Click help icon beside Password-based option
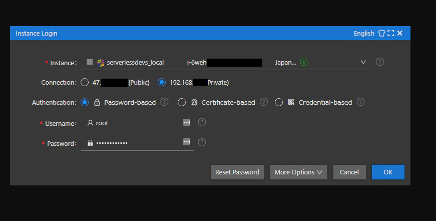Image resolution: width=436 pixels, height=221 pixels. click(164, 102)
